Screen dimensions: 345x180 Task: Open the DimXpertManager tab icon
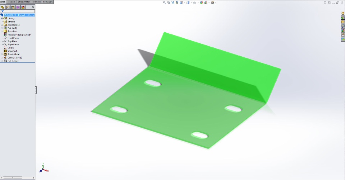[18, 7]
